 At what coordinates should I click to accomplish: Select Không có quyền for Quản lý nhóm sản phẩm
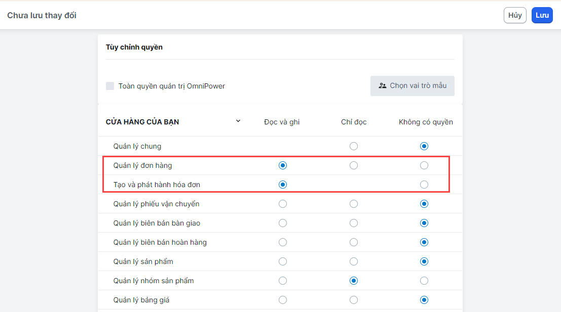[424, 281]
